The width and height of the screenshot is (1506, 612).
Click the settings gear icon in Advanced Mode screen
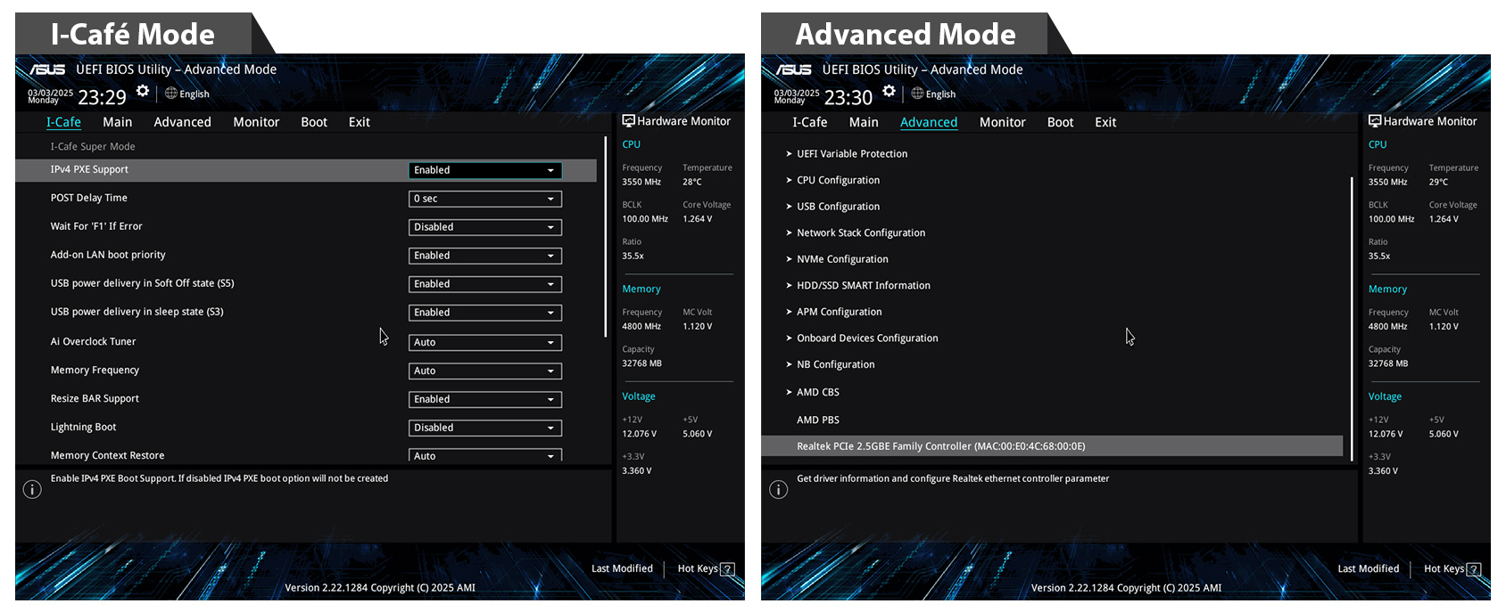(889, 91)
